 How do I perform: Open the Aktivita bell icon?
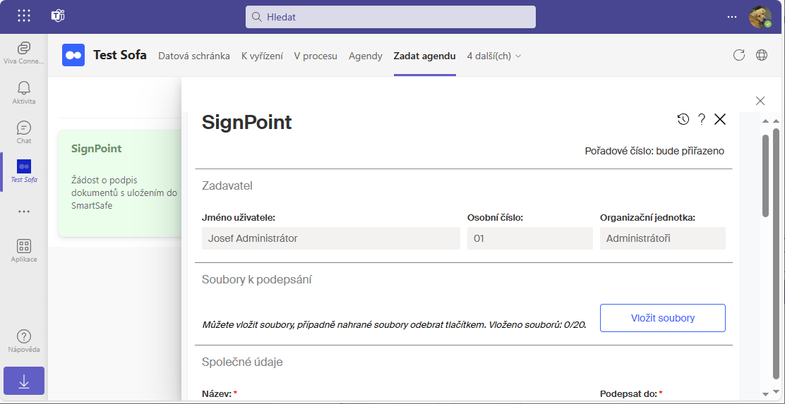click(23, 93)
